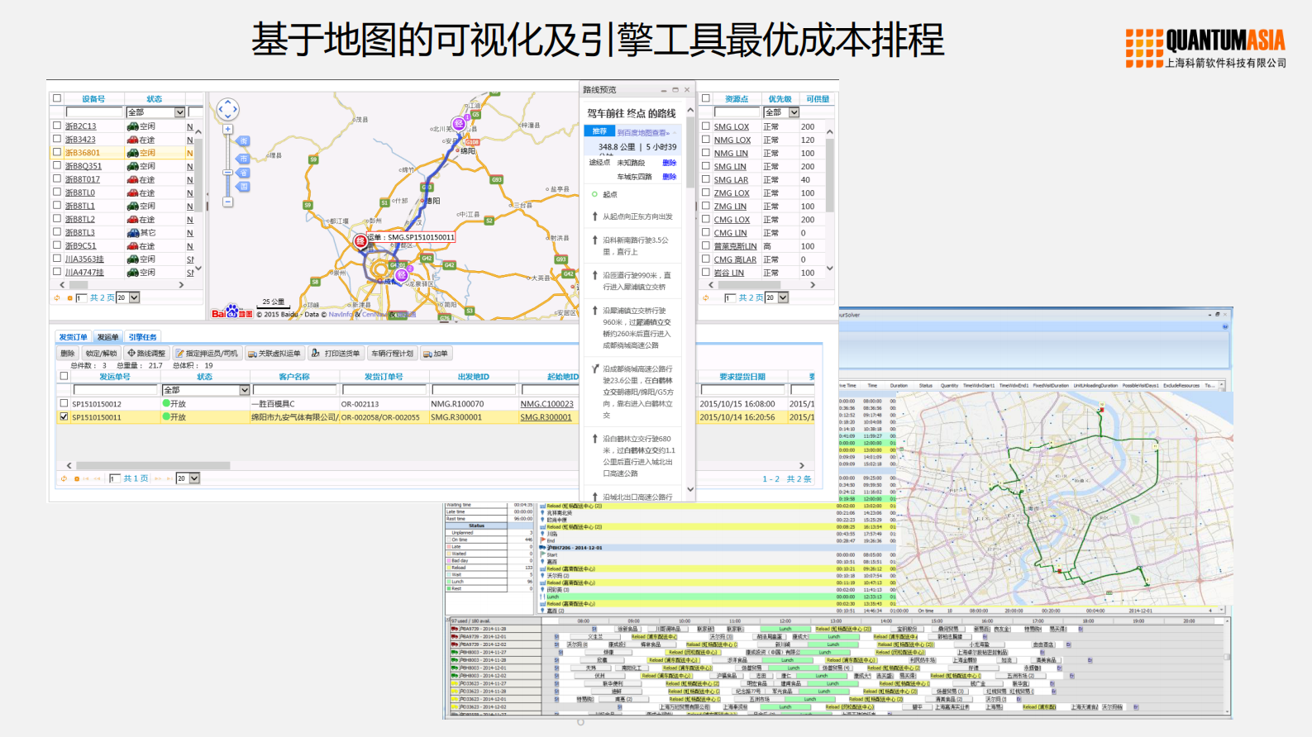This screenshot has width=1312, height=737.
Task: Click shipment grid horizontal scrollbar
Action: click(x=153, y=465)
